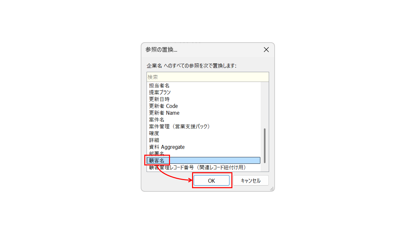Select 担当者名 in the list

[x=204, y=85]
